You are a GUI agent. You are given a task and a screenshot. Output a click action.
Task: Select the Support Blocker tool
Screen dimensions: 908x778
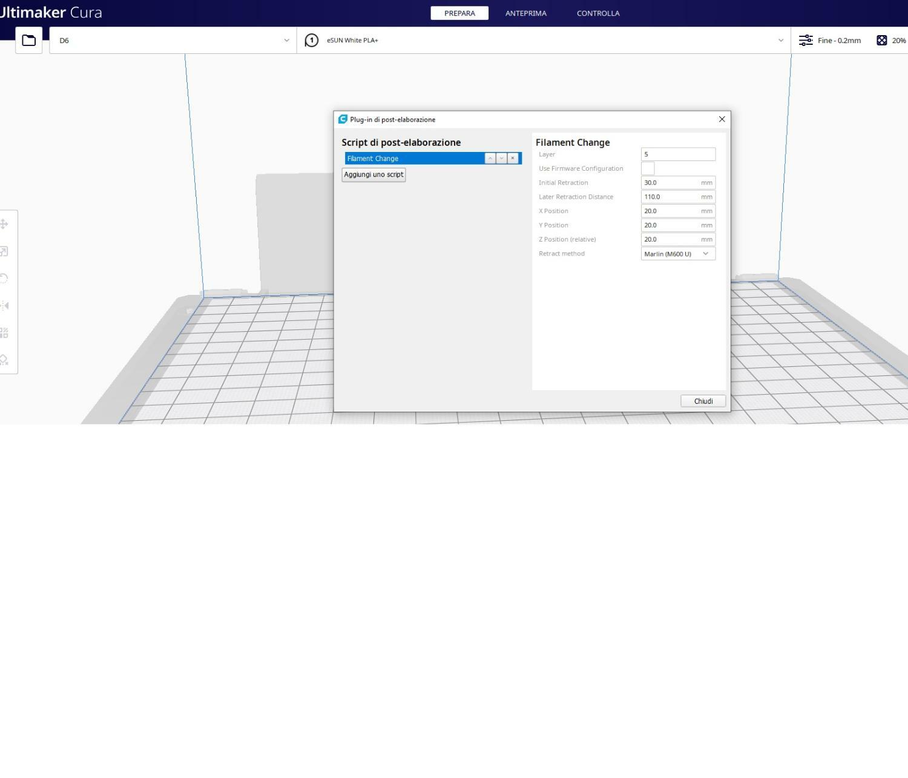[x=4, y=360]
